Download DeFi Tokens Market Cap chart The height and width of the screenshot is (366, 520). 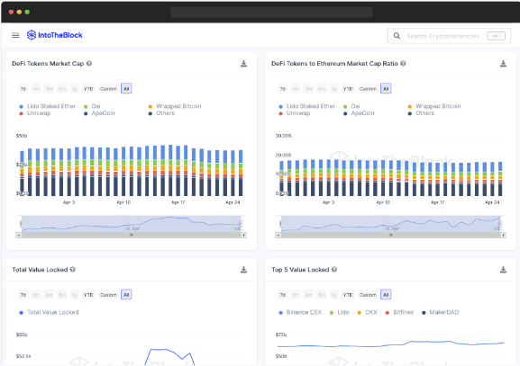click(243, 64)
